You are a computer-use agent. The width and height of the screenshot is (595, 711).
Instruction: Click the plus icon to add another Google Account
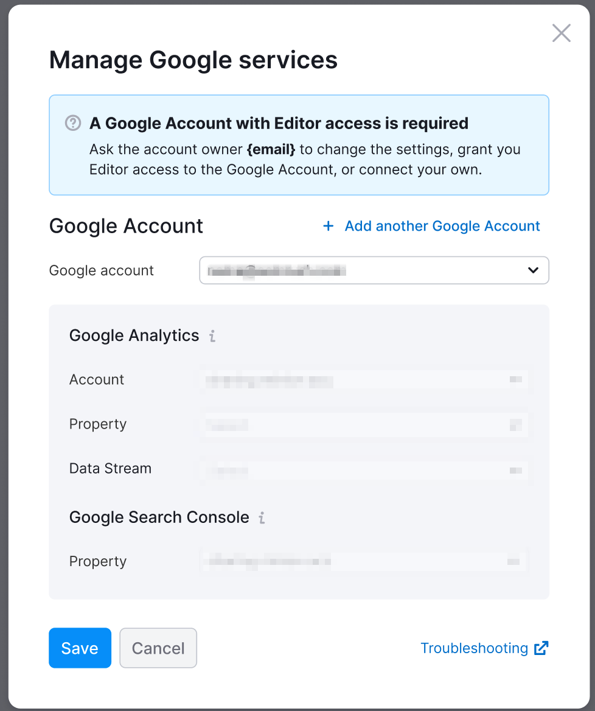pyautogui.click(x=328, y=226)
